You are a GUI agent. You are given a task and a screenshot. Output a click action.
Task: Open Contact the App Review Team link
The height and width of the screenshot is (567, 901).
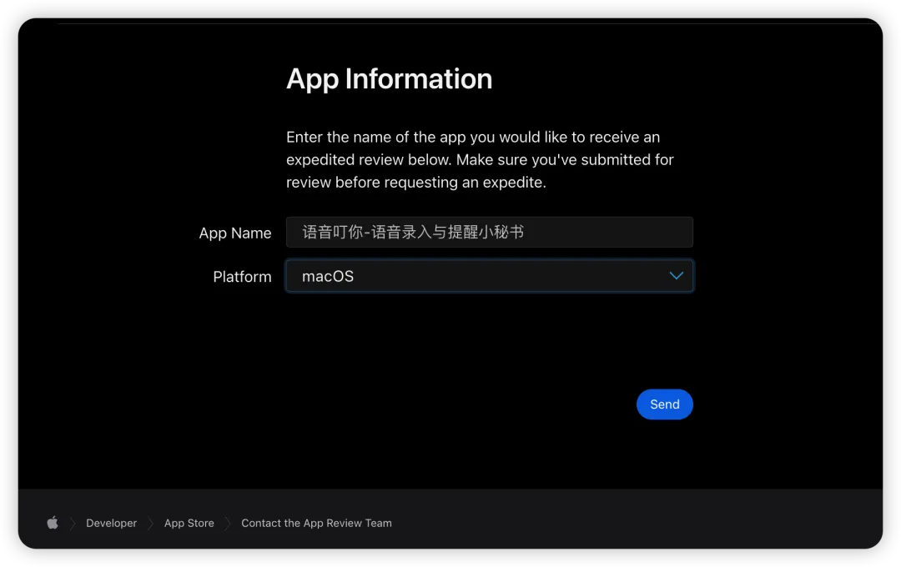click(317, 524)
